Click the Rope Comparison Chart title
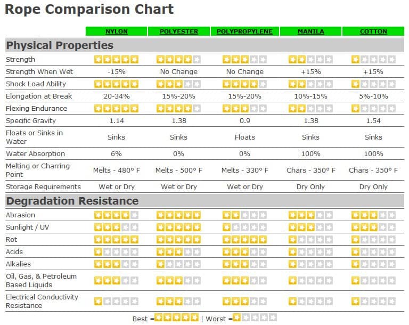This screenshot has width=409, height=325. pos(89,9)
